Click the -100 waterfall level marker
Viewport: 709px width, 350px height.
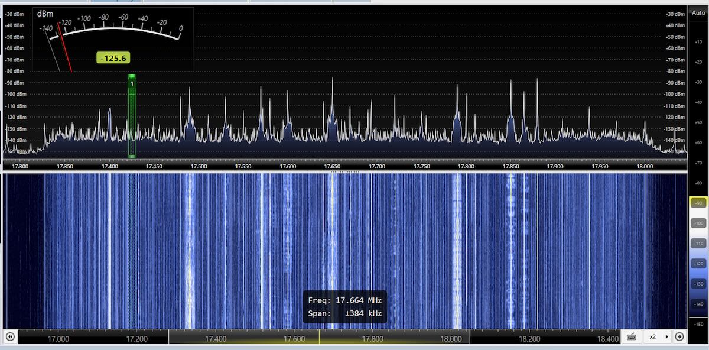click(698, 223)
